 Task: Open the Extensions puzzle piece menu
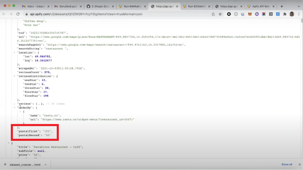pos(285,14)
